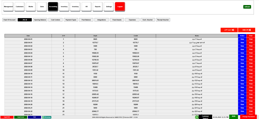Click the Change Password button
Image resolution: width=259 pixels, height=119 pixels.
(x=248, y=117)
